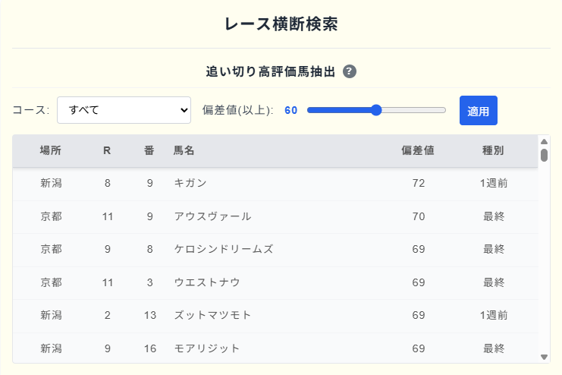Click the help question mark icon

tap(350, 71)
